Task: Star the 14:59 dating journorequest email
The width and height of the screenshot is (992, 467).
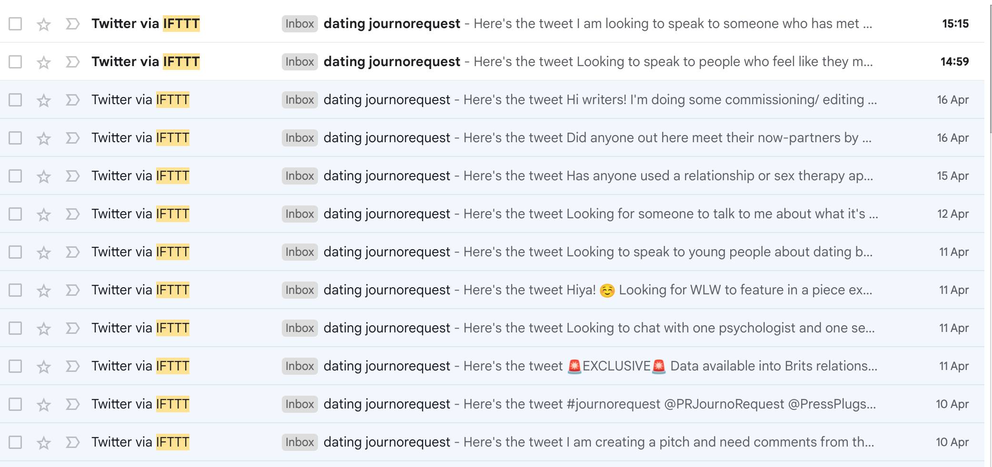Action: pyautogui.click(x=44, y=62)
